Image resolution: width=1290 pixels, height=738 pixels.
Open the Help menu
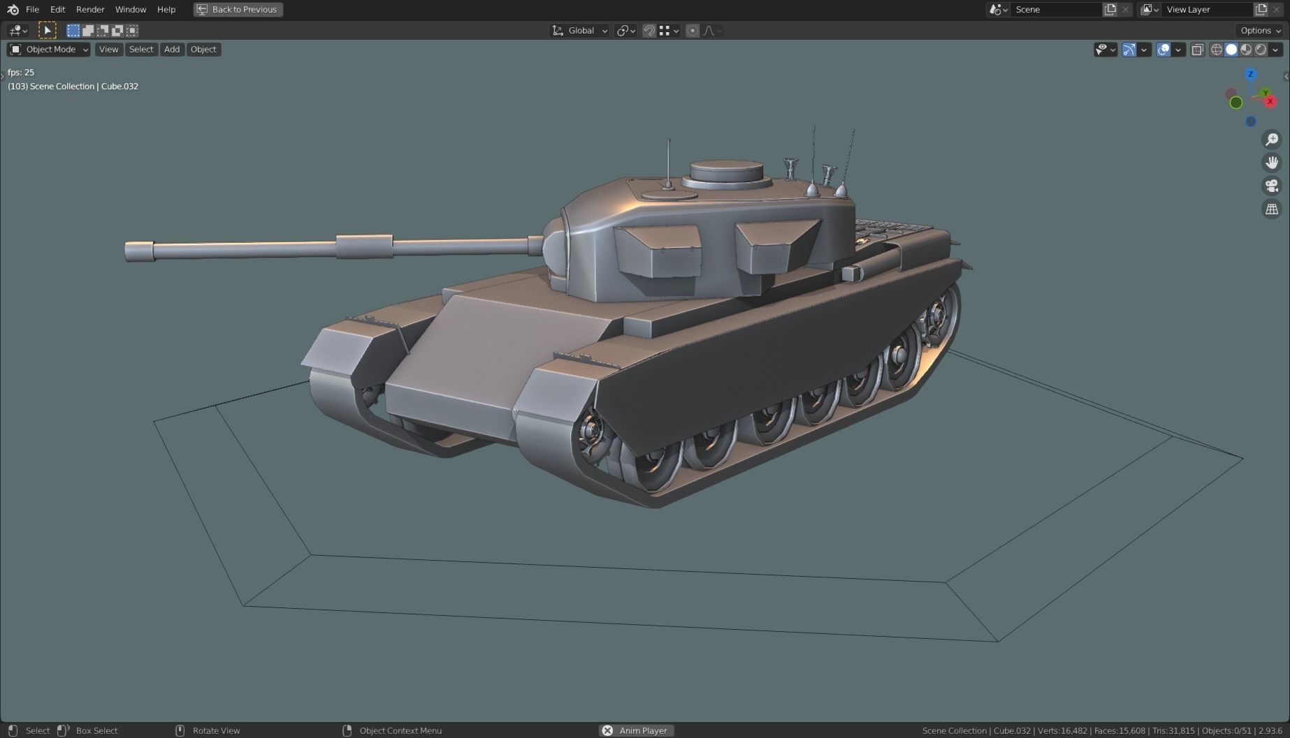click(x=166, y=10)
